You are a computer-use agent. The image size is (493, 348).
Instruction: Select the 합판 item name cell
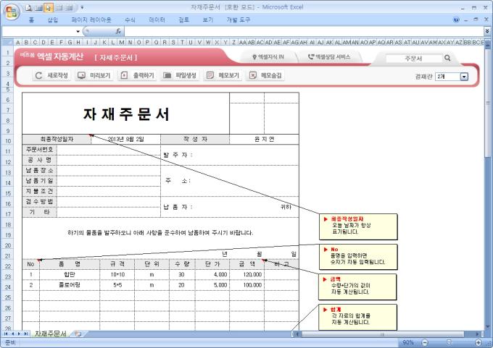[70, 275]
